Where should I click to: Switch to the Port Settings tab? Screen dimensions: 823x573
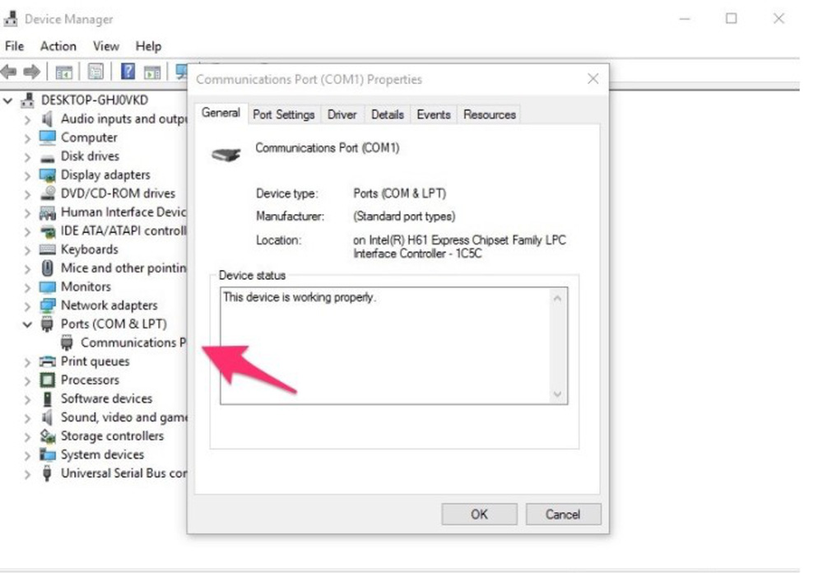tap(283, 114)
